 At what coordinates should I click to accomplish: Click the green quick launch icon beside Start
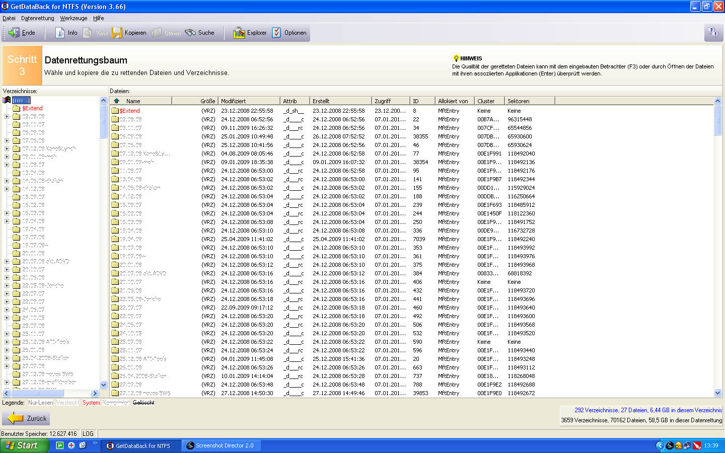[59, 445]
